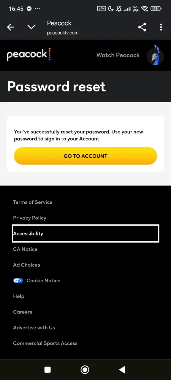171x380 pixels.
Task: Open the Privacy Policy link
Action: 30,218
